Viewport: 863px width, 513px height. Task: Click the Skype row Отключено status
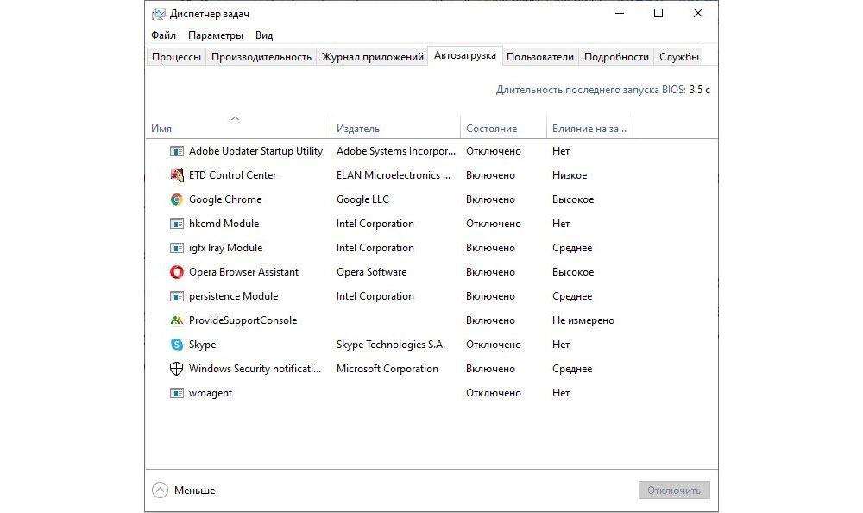click(494, 345)
